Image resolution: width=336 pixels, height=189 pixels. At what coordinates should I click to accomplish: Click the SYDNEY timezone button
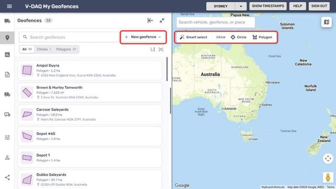click(220, 6)
